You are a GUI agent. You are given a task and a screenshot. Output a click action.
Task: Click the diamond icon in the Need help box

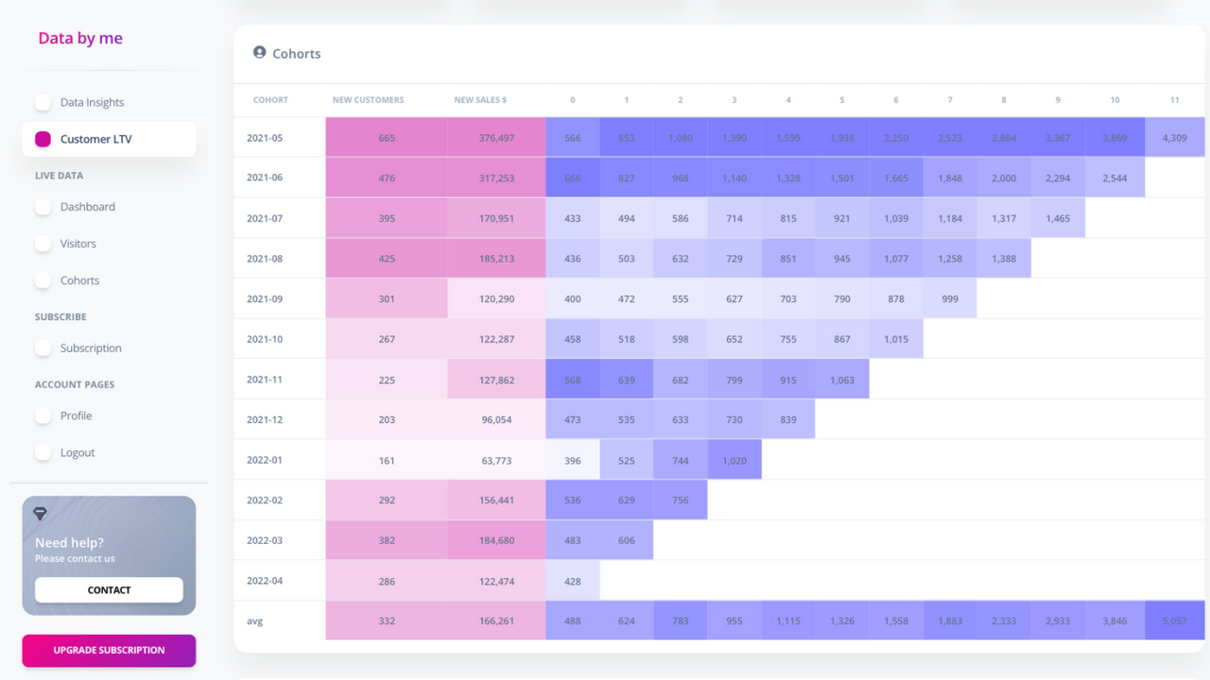coord(42,515)
